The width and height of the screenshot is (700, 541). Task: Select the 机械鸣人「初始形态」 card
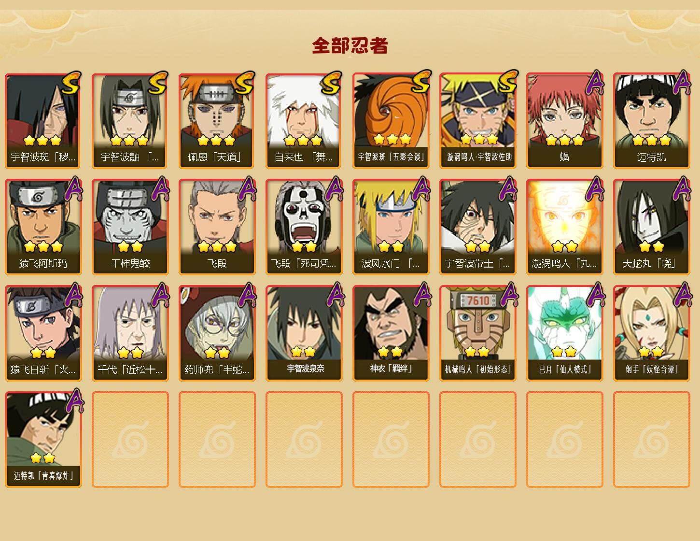[477, 333]
